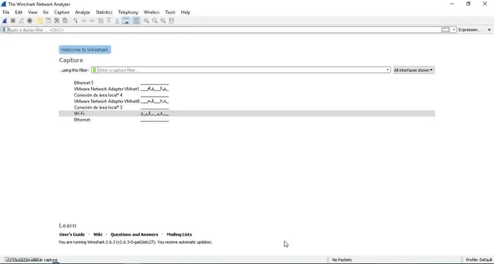Click the Wi-Fi traffic sparkline graph
The height and width of the screenshot is (264, 494).
(155, 114)
